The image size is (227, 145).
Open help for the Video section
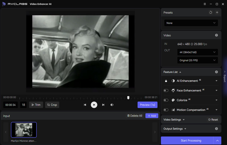point(217,35)
